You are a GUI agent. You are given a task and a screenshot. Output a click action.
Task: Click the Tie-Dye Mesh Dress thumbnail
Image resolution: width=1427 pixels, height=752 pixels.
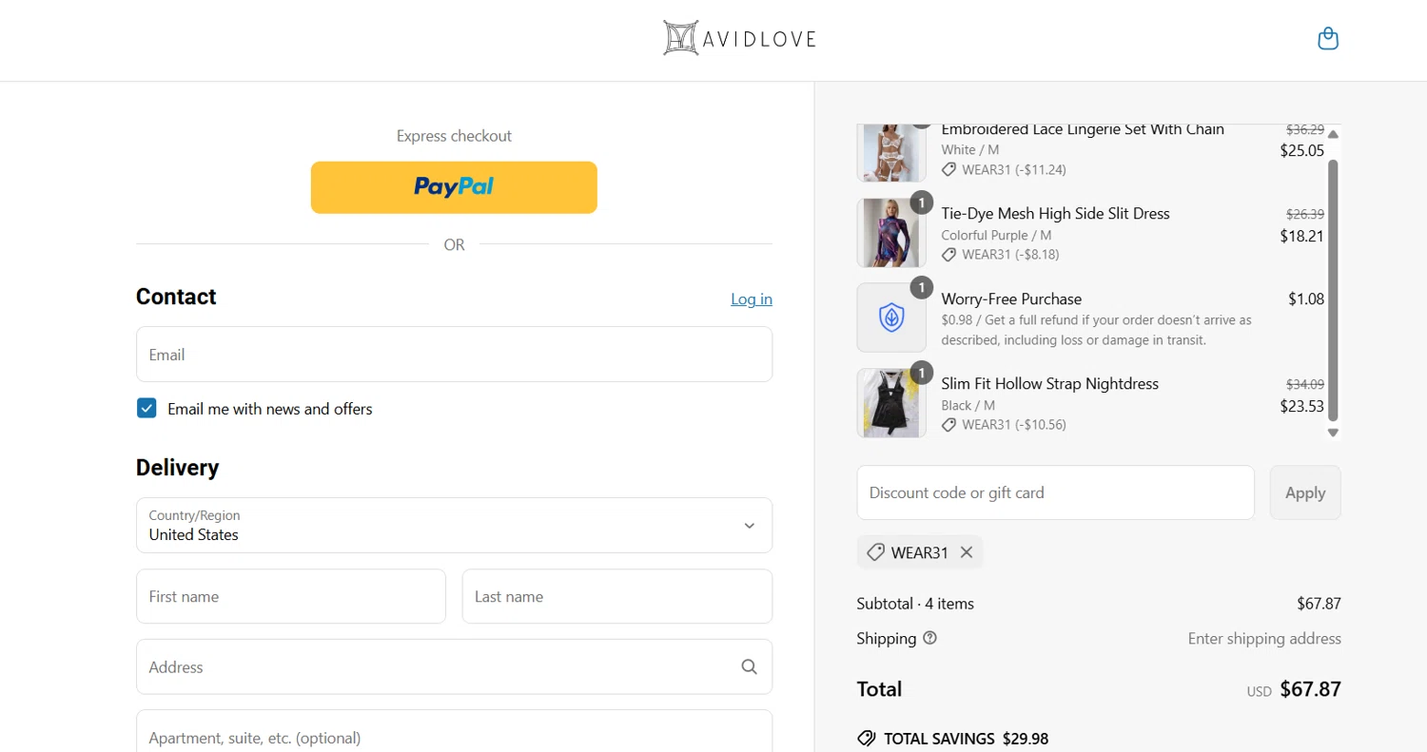(891, 233)
